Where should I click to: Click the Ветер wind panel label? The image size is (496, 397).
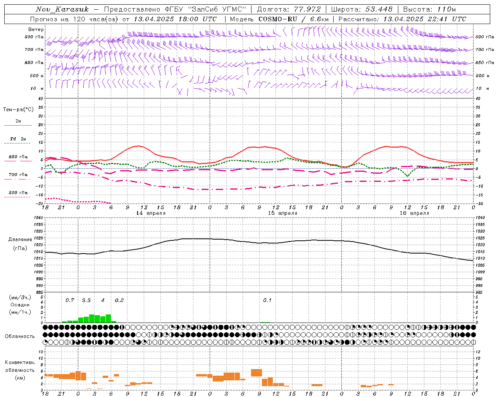pos(36,29)
